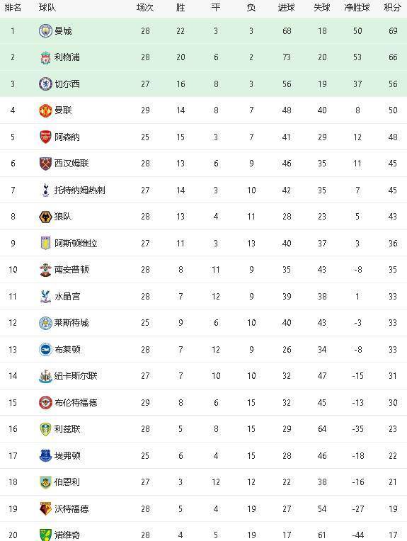Click the Wolves wolf-head logo
Screen dimensions: 407x541
tap(45, 217)
